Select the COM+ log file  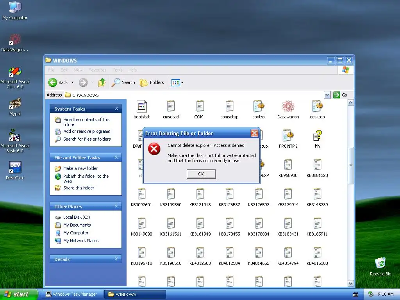200,110
